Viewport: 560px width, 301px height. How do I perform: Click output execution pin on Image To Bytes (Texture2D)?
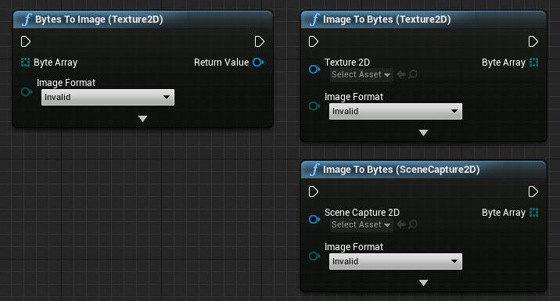tap(533, 41)
